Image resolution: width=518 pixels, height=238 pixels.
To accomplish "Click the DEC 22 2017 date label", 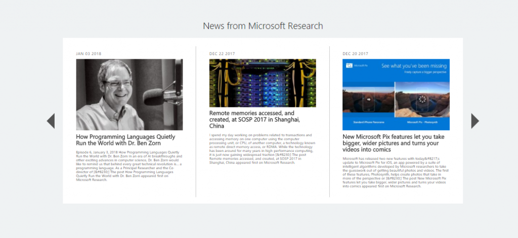I will [223, 54].
